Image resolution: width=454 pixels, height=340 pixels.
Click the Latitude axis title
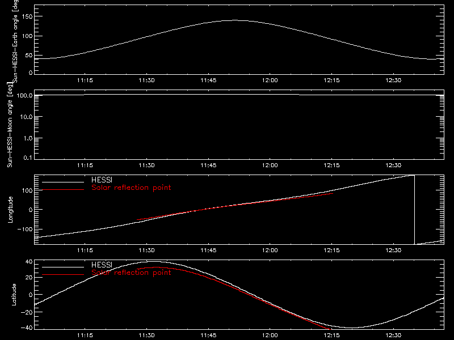14,295
